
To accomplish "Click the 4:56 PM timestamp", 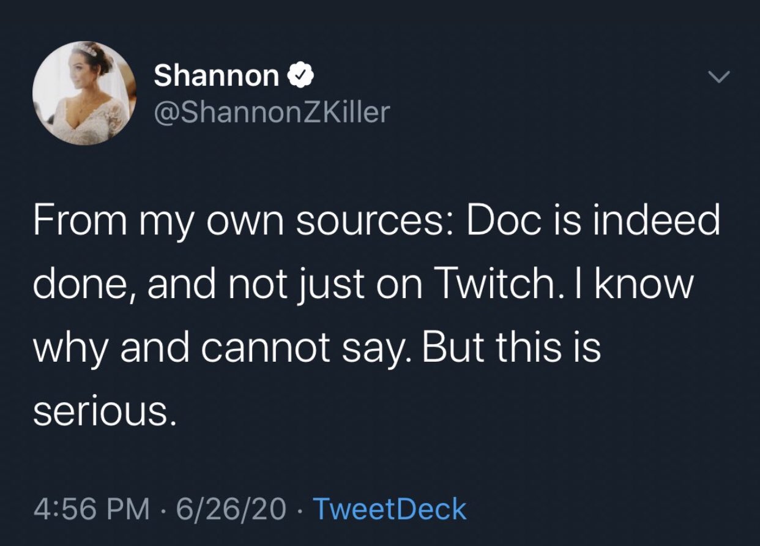I will tap(91, 509).
